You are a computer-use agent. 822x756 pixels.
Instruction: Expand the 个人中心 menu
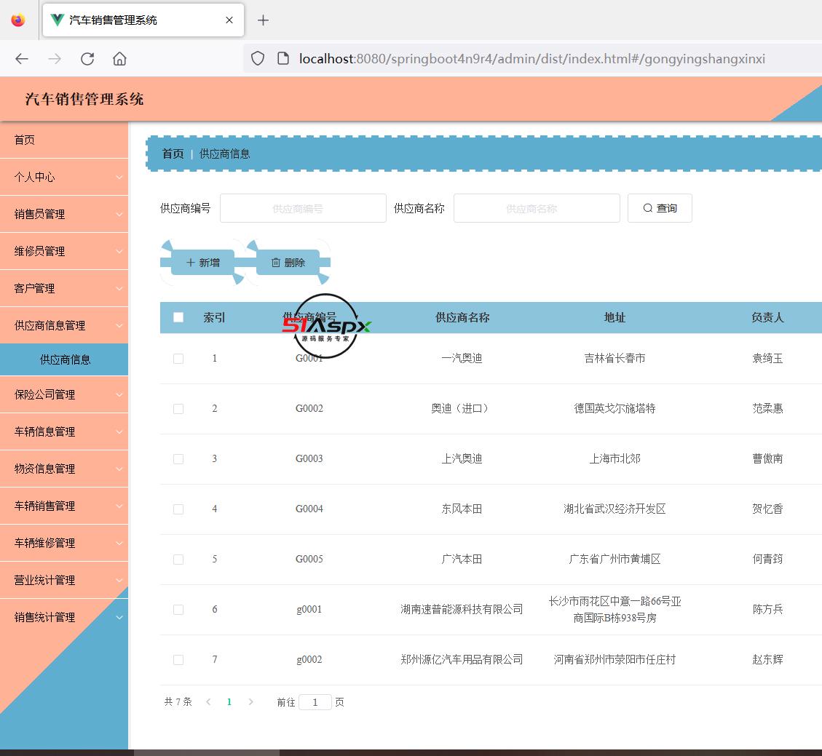(x=64, y=177)
